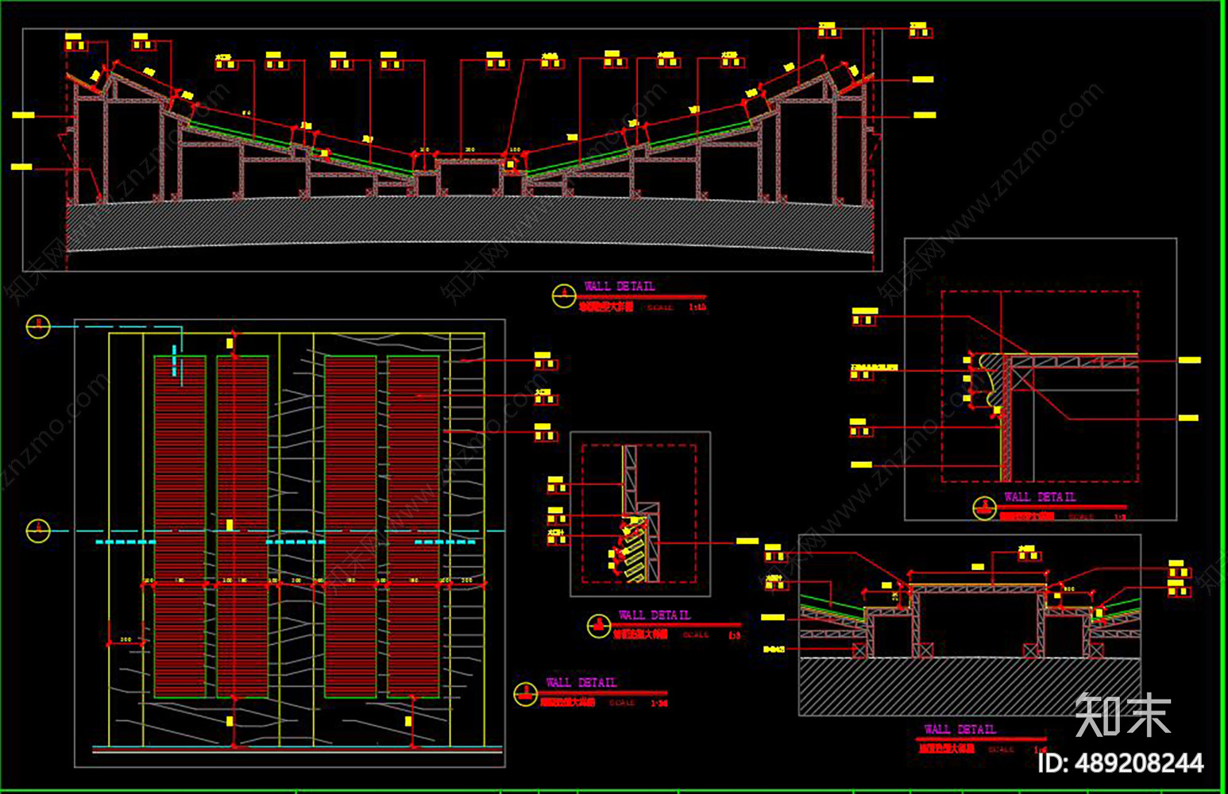Select the wide curved roof section drawing
The image size is (1228, 794).
pos(452,150)
